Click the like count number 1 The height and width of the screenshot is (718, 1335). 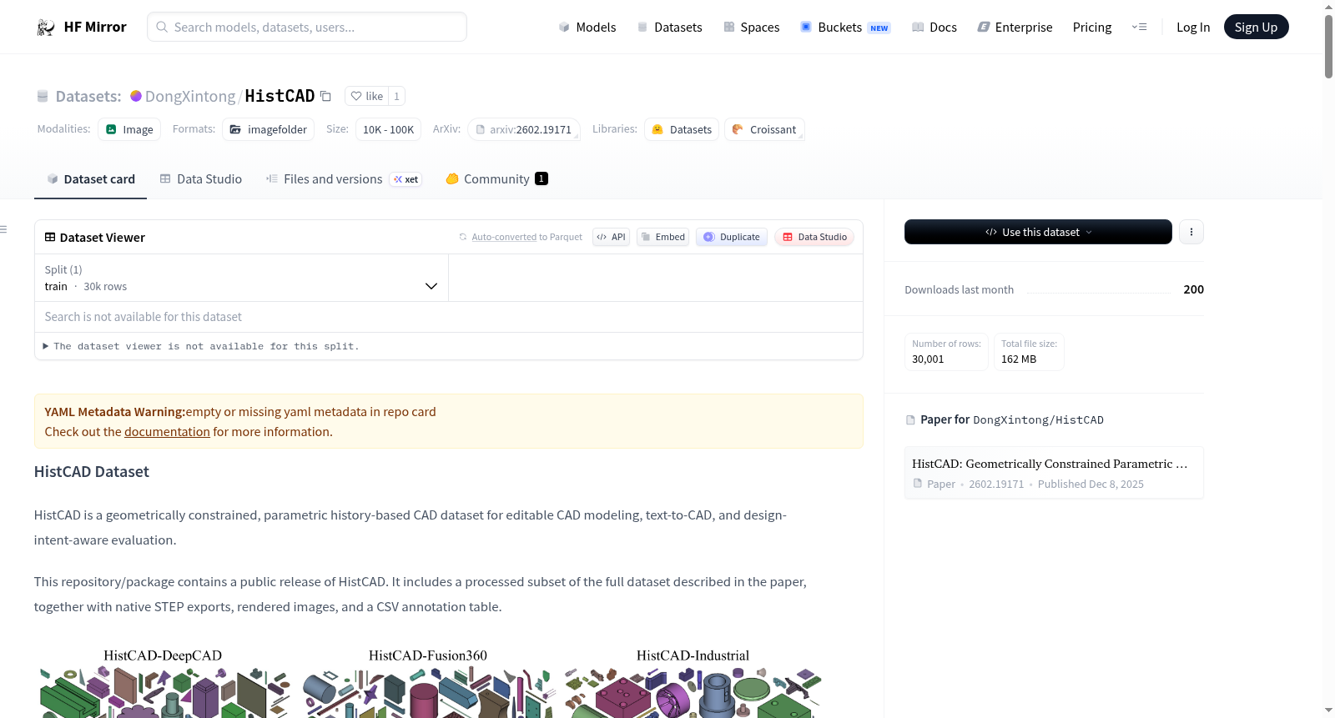[397, 97]
